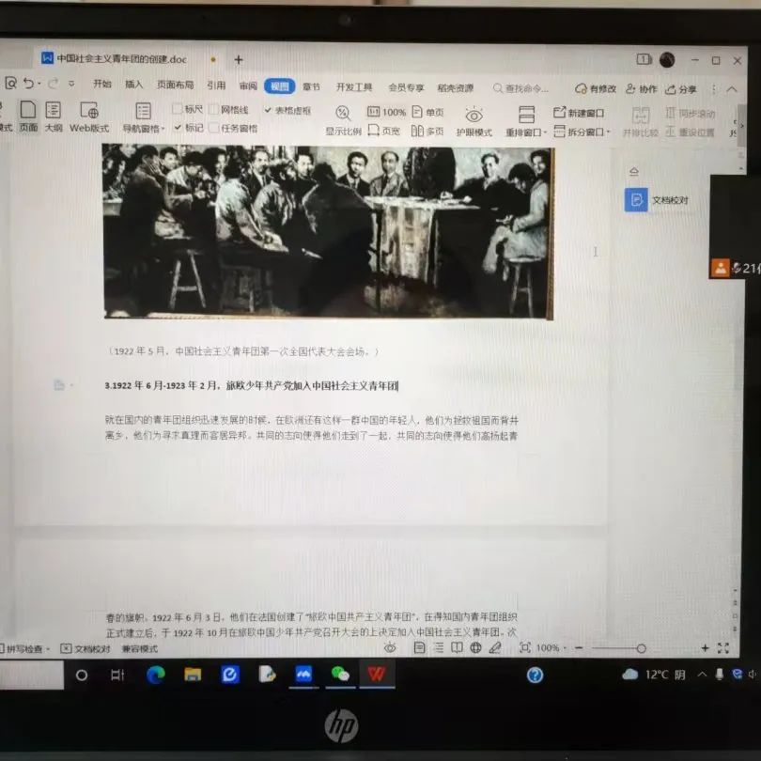Click the undo arrow icon
The image size is (761, 761).
coord(29,84)
